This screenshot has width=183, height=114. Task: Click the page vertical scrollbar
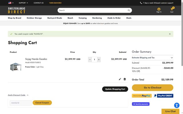click(182, 34)
